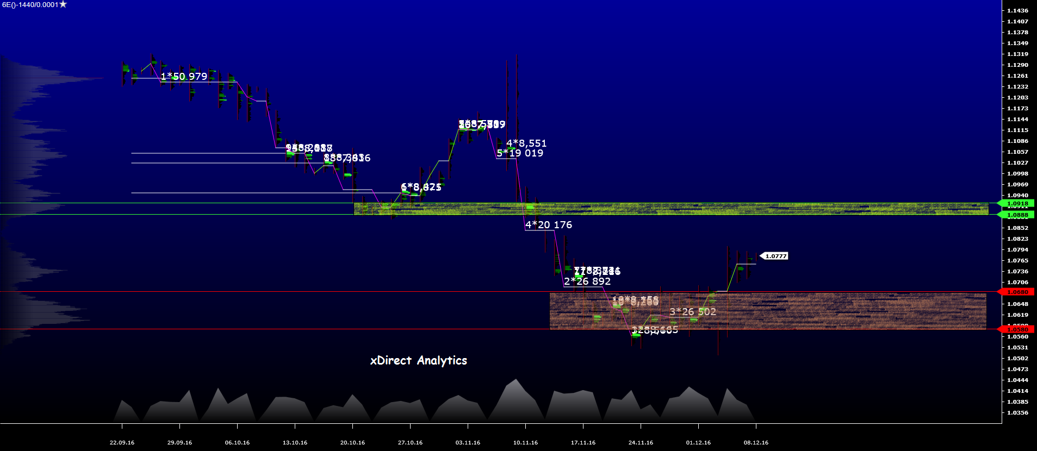Viewport: 1037px width, 451px height.
Task: Click the 6E()-1440/0.0001 symbol label
Action: click(x=30, y=5)
